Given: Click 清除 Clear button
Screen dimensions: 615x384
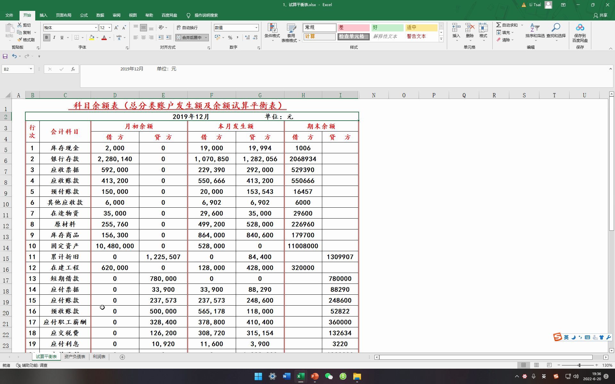Looking at the screenshot, I should click(x=505, y=40).
